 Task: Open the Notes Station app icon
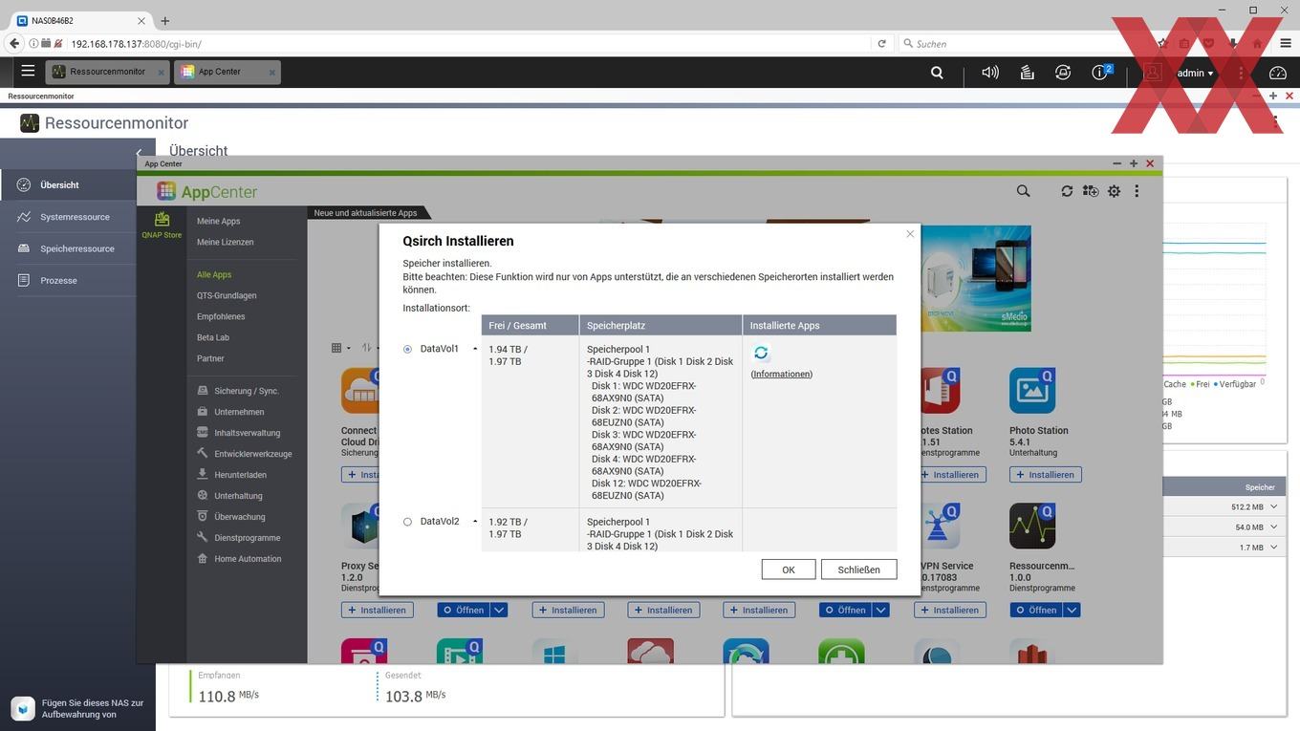pyautogui.click(x=940, y=391)
